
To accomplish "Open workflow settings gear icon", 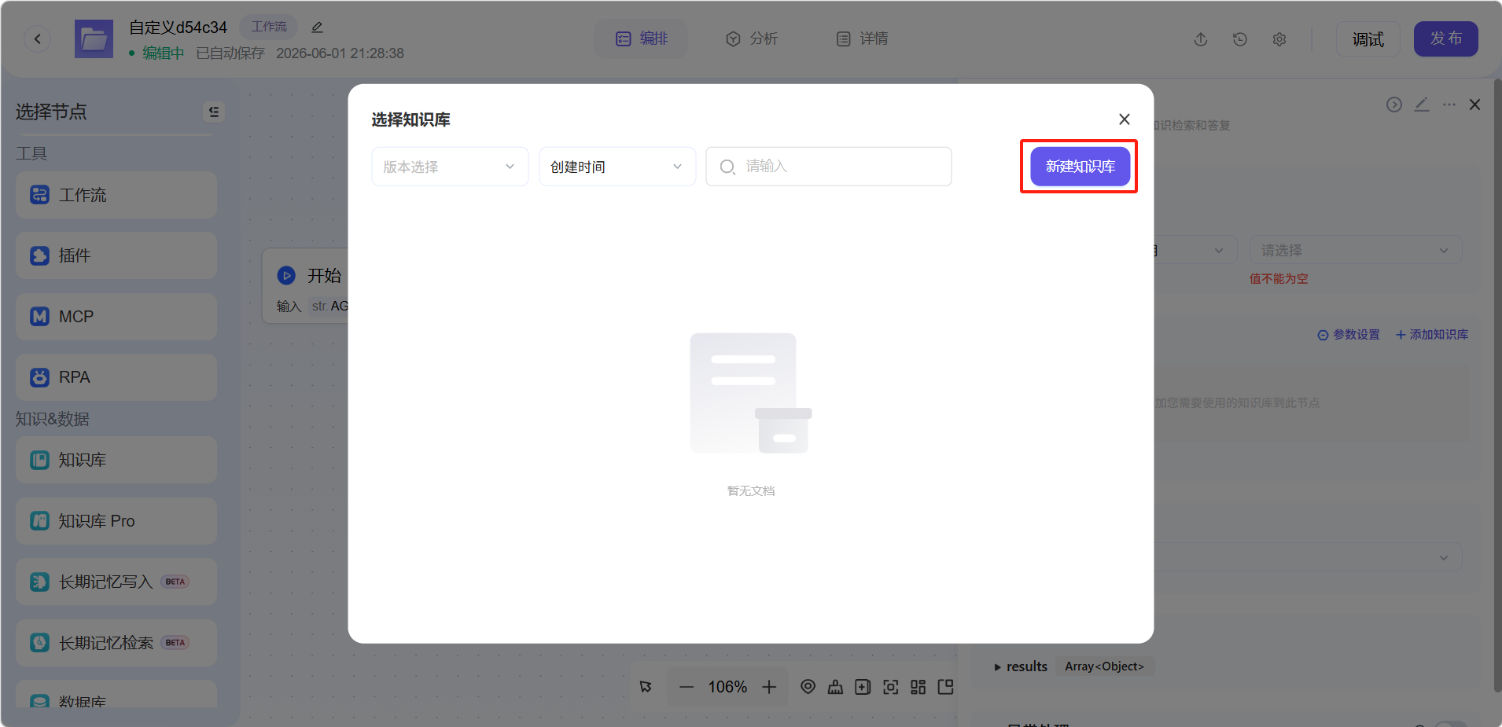I will (x=1279, y=39).
